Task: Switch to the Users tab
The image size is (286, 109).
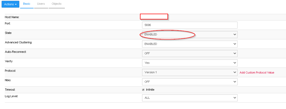Action: coord(41,4)
